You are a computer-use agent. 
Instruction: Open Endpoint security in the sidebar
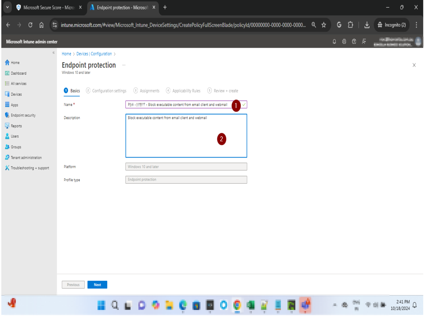(x=20, y=115)
